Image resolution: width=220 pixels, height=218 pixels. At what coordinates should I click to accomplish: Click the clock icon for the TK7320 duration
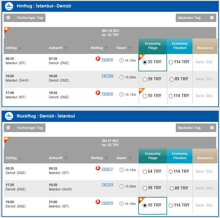(122, 77)
